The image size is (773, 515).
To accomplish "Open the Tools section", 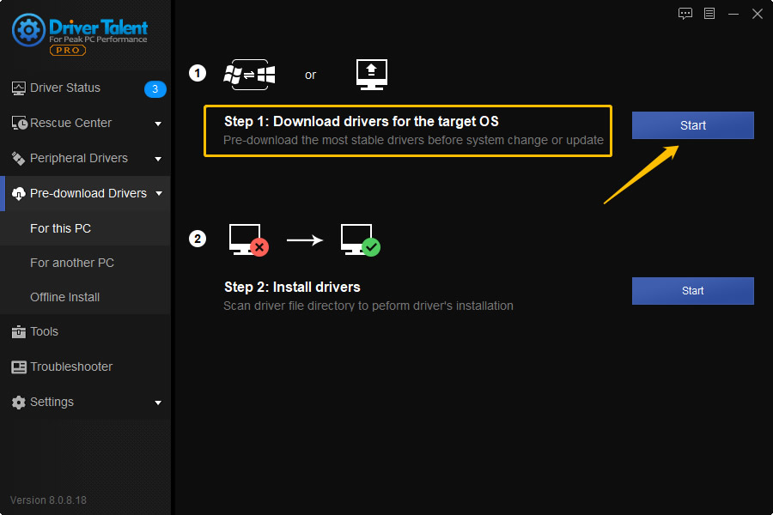I will [85, 332].
